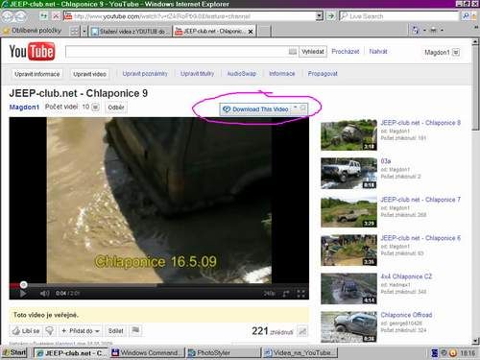480x360 pixels.
Task: Expand the Přidat do dropdown
Action: pyautogui.click(x=81, y=330)
